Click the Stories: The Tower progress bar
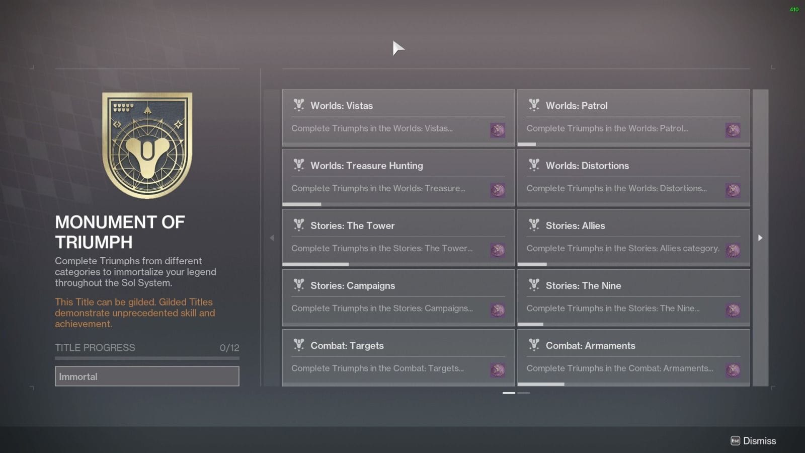Screen dimensions: 805x453 click(398, 264)
